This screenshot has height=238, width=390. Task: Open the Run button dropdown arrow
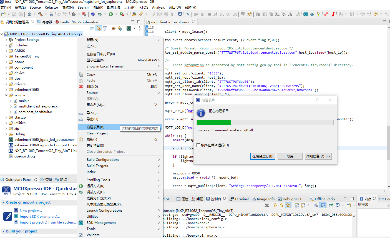tap(116, 14)
